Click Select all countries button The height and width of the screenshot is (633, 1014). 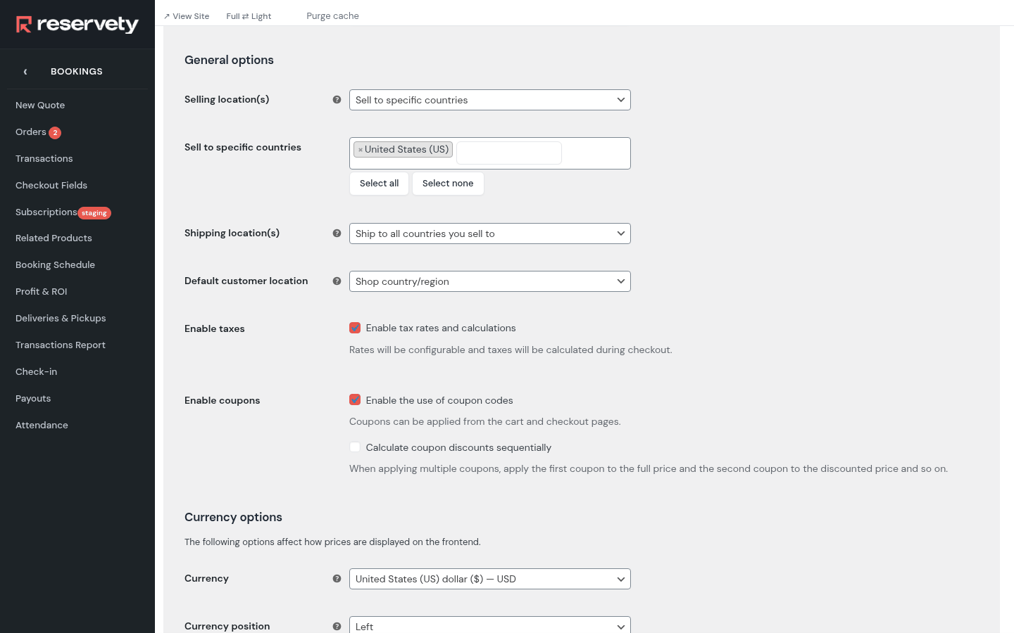tap(380, 184)
